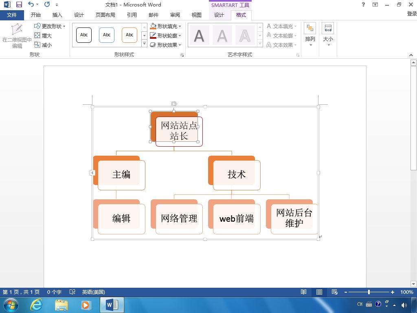Select the 网站后台维护 SmartArt box
417x313 pixels.
pyautogui.click(x=294, y=219)
